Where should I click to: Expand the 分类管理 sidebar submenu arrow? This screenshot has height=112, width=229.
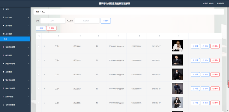28,72
